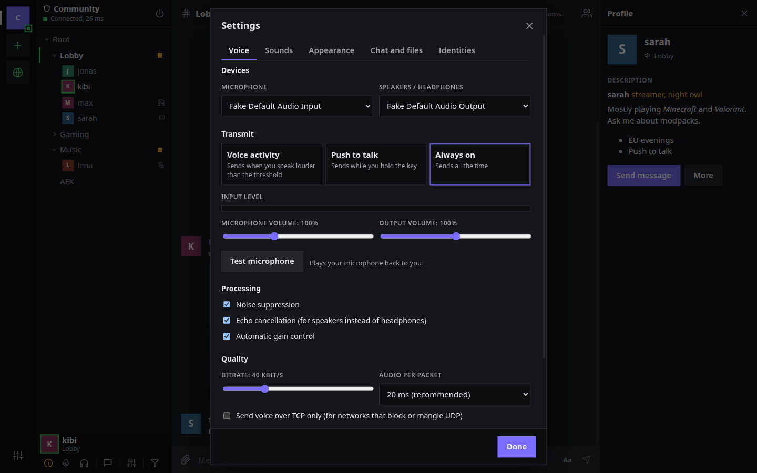Viewport: 757px width, 473px height.
Task: Click K avatar beside chat message
Action: click(191, 246)
